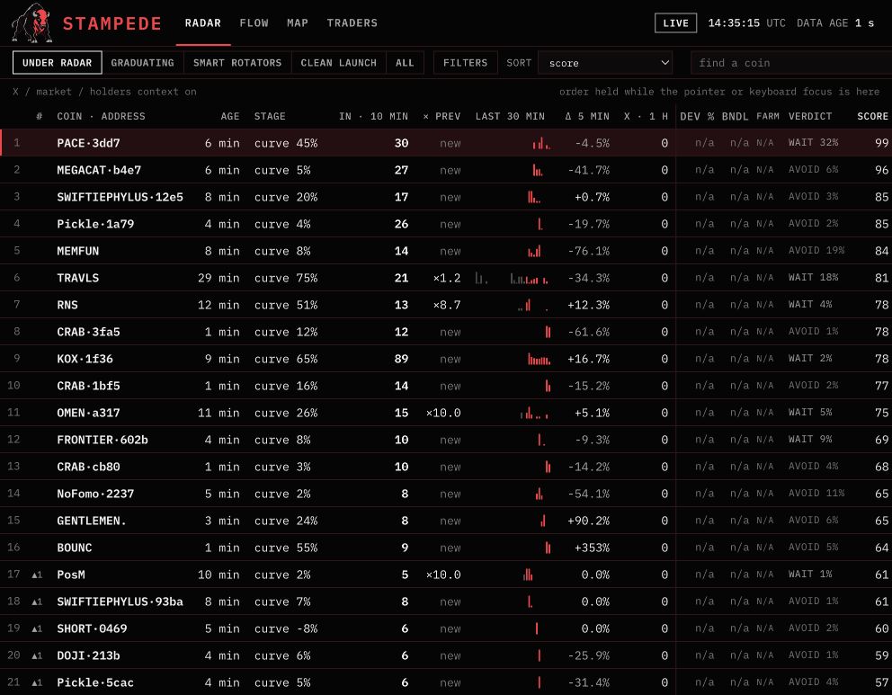The width and height of the screenshot is (892, 695).
Task: Select the Pickle·1a79 coin name
Action: pyautogui.click(x=95, y=224)
